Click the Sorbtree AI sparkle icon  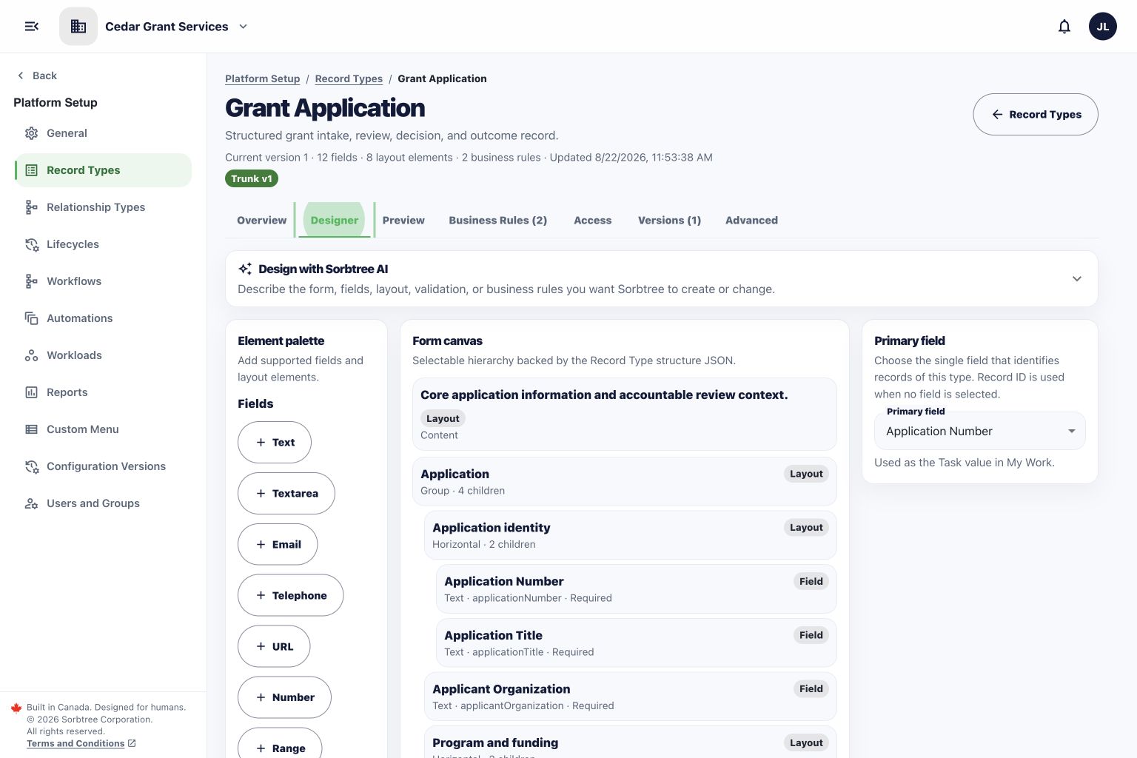point(245,269)
